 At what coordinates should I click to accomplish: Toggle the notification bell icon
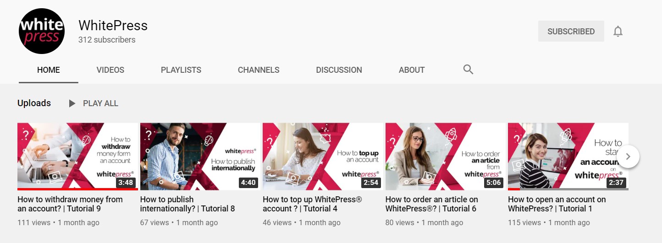[618, 32]
